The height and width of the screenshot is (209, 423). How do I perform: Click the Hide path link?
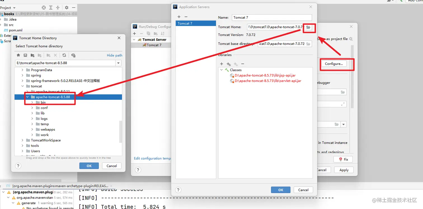coord(114,55)
